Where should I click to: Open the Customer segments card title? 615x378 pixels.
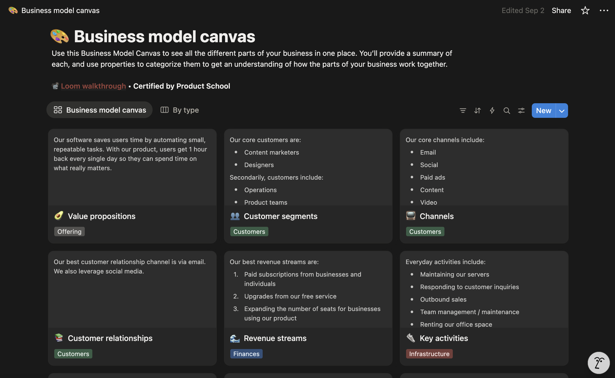pos(280,216)
